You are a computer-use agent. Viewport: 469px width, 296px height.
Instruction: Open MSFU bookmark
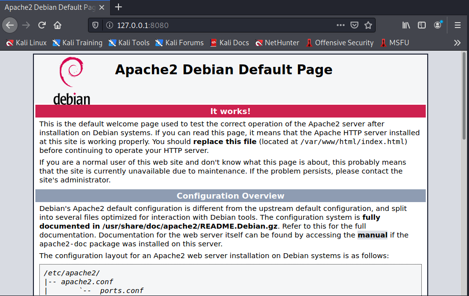coord(395,43)
